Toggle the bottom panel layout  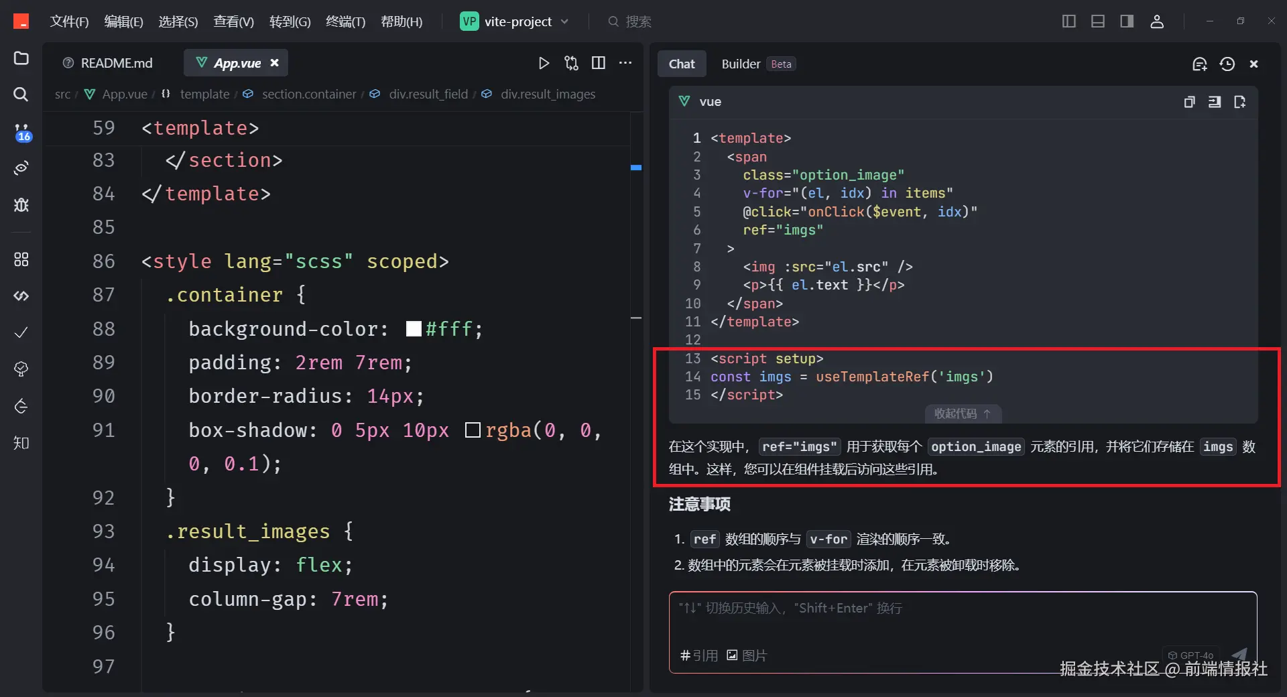coord(1098,21)
